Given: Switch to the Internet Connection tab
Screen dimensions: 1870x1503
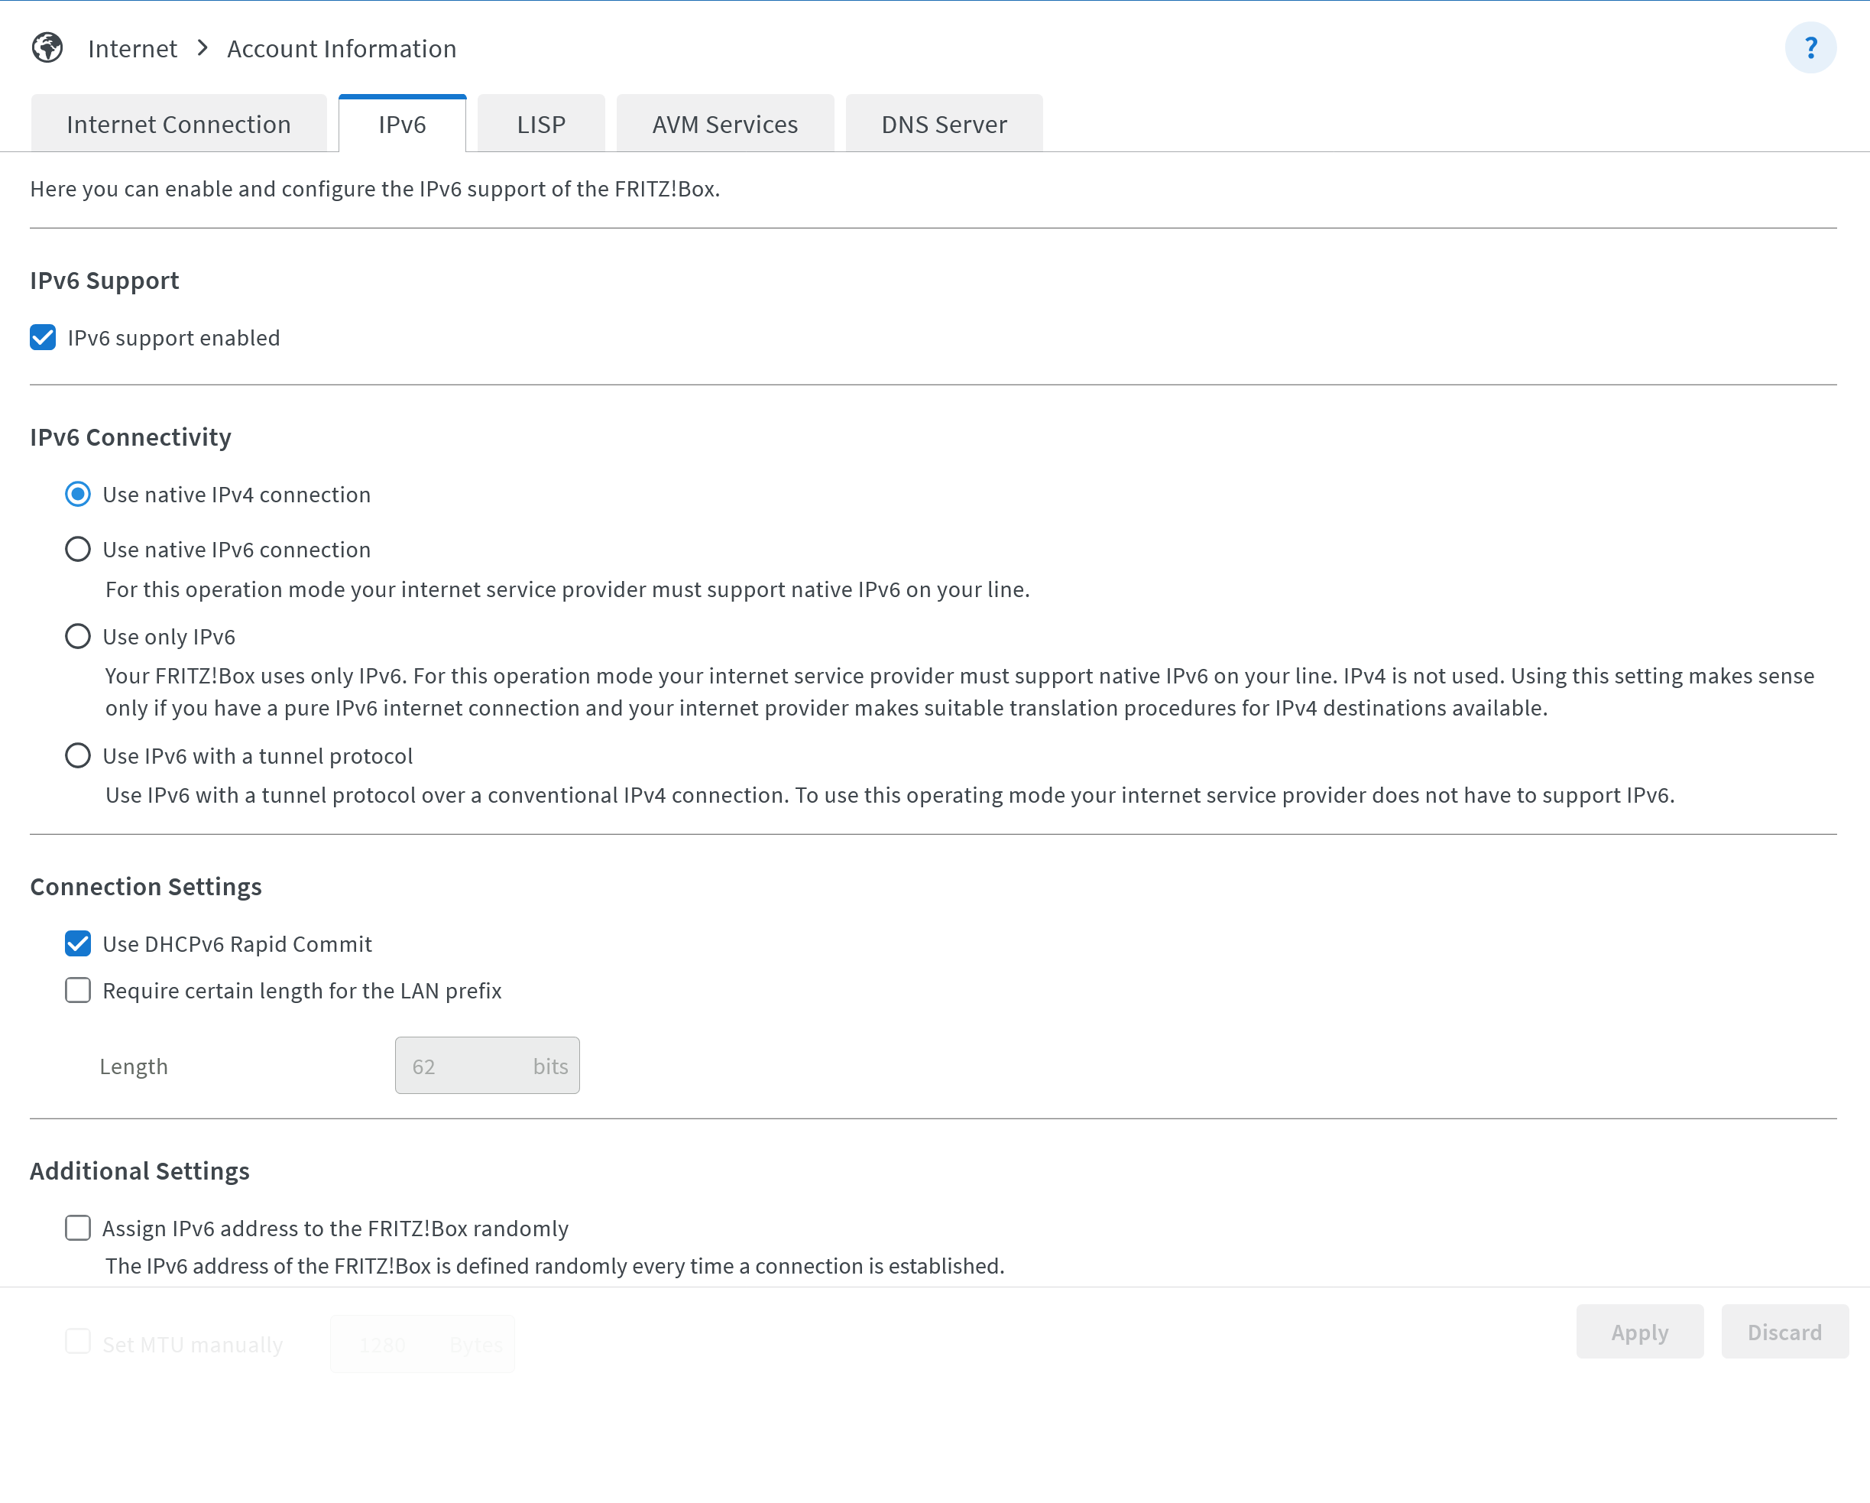Looking at the screenshot, I should point(179,124).
